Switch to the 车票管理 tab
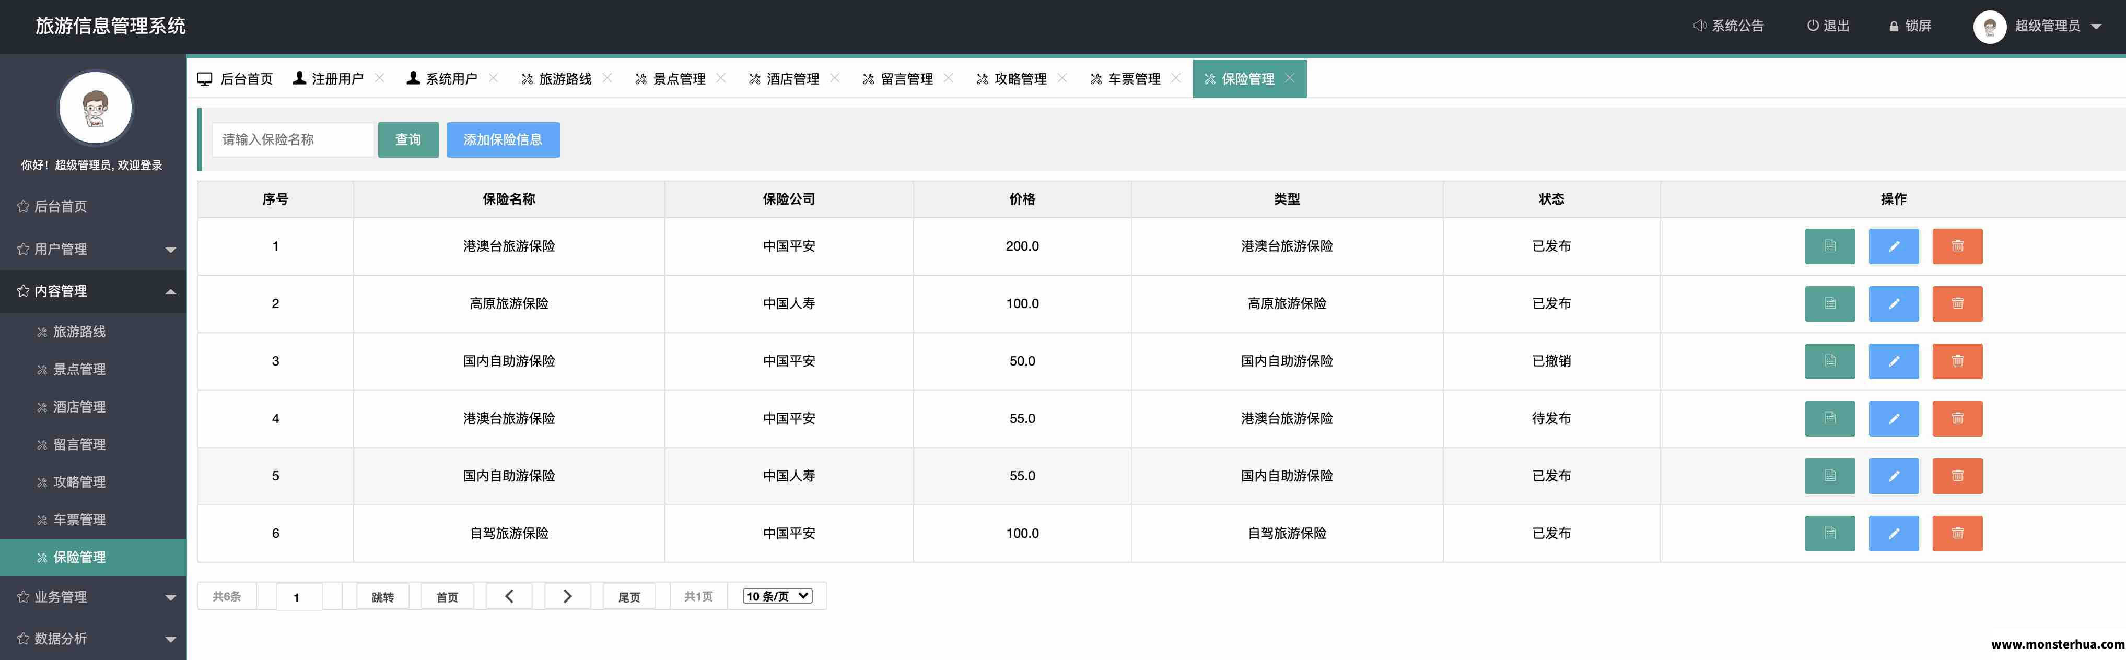The image size is (2126, 660). pyautogui.click(x=1126, y=78)
